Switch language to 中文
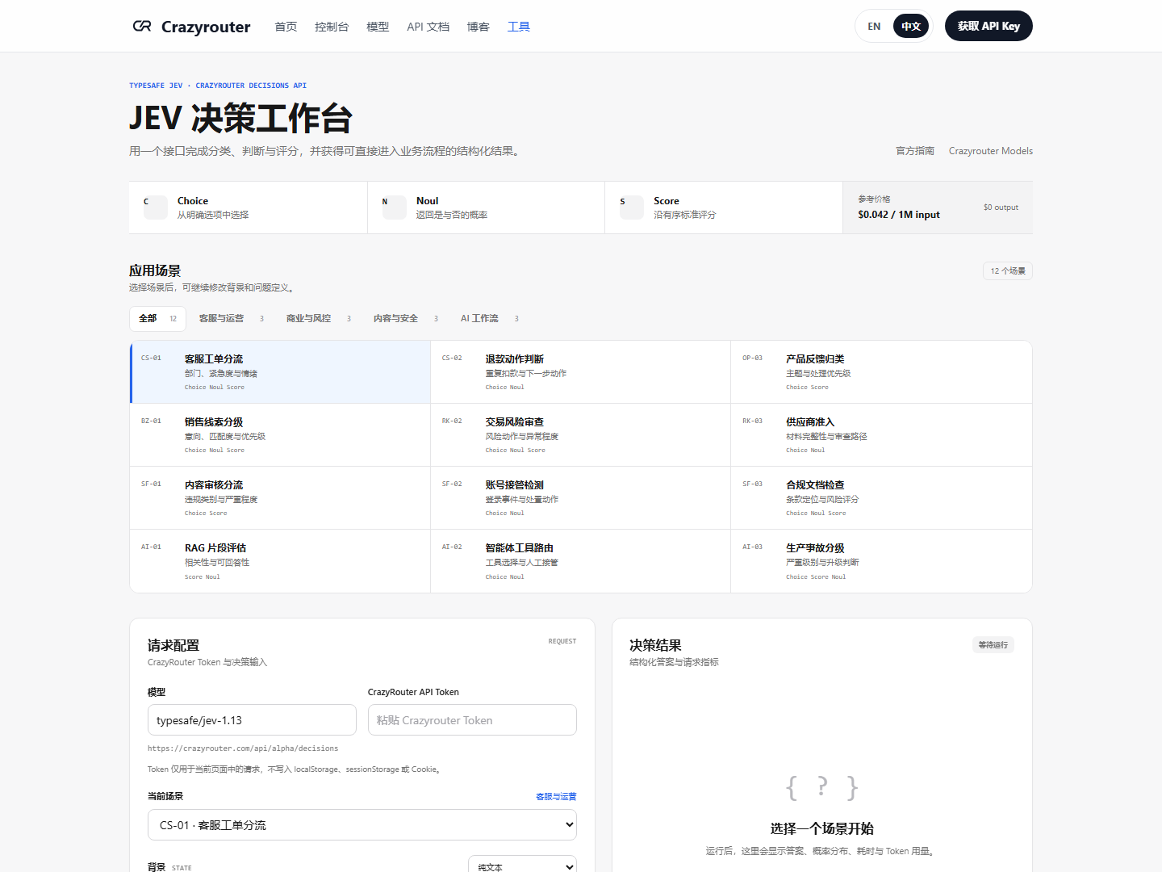The image size is (1162, 872). (911, 27)
